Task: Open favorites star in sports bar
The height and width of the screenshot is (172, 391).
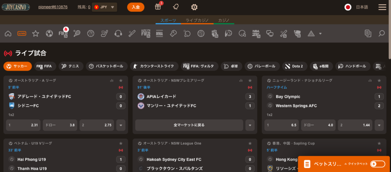Action: [36, 33]
